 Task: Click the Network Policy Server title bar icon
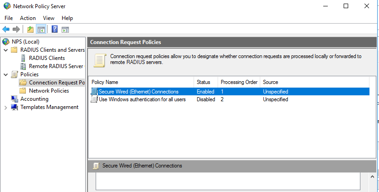[7, 6]
